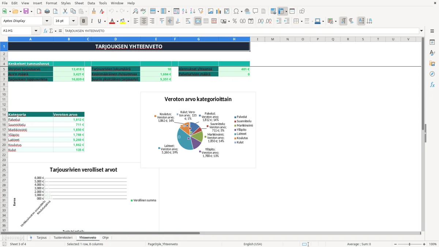Viewport: 439px width, 247px height.
Task: Click English (USA) language in status bar
Action: (x=253, y=244)
